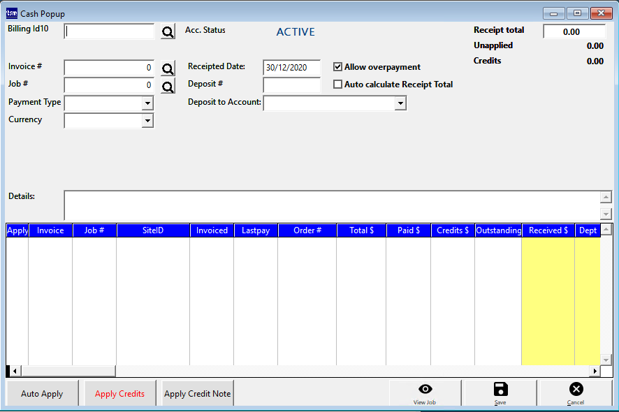Screen dimensions: 619x412
Task: Click the Outstanding column header
Action: point(498,230)
